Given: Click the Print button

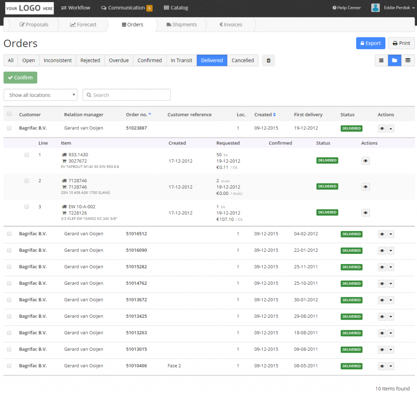Looking at the screenshot, I should coord(401,43).
